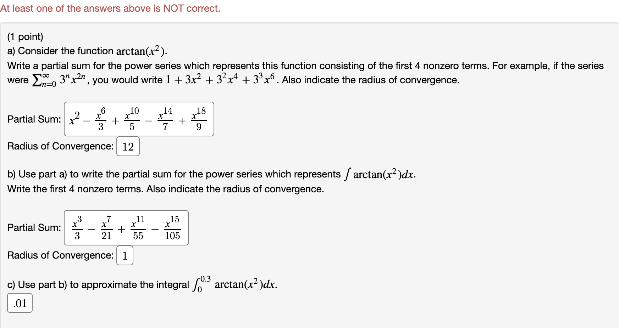The image size is (619, 328).
Task: Select the integral approximation answer for part c
Action: (20, 303)
